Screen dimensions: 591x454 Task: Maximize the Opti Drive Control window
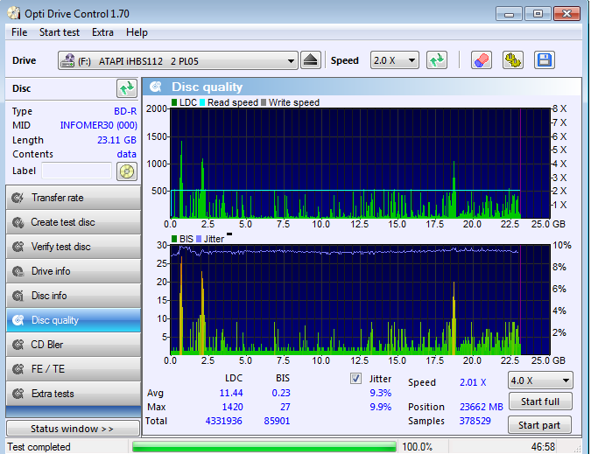tap(538, 14)
